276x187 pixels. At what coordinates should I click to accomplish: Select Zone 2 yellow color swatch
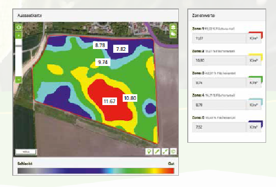[x=256, y=57]
